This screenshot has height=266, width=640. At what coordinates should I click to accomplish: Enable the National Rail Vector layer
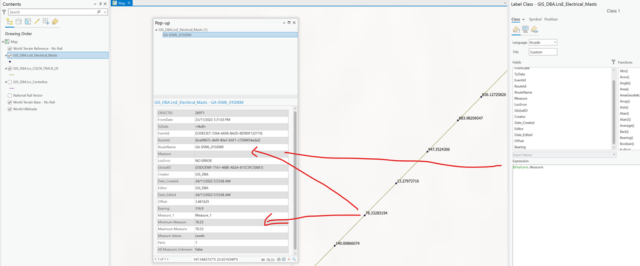(x=10, y=96)
